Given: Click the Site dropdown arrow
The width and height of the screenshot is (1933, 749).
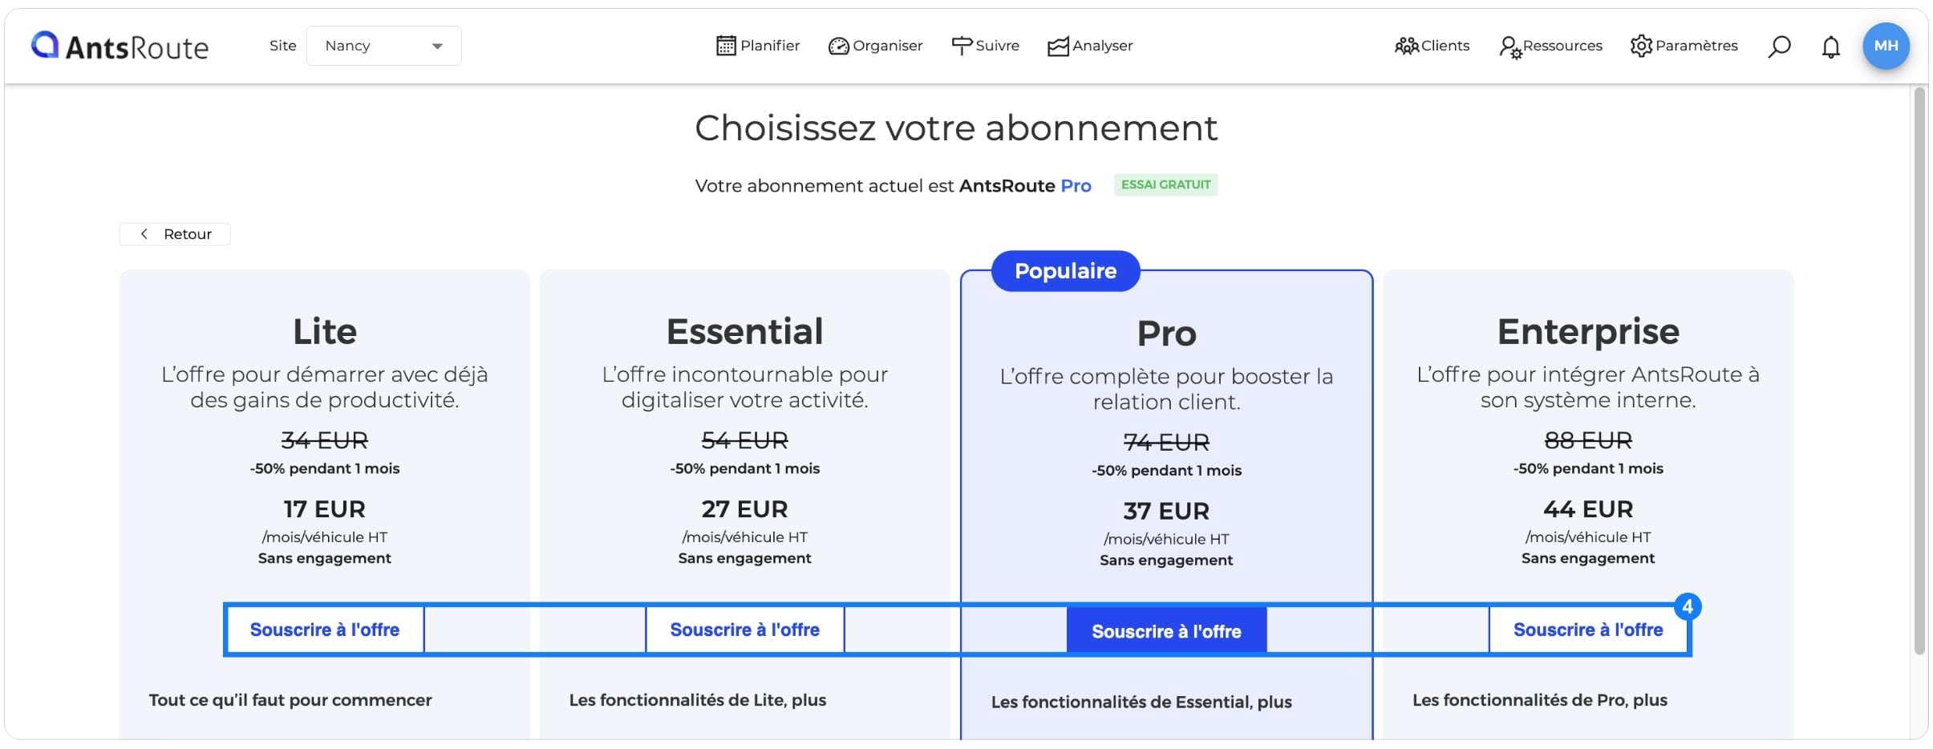Looking at the screenshot, I should pyautogui.click(x=437, y=47).
